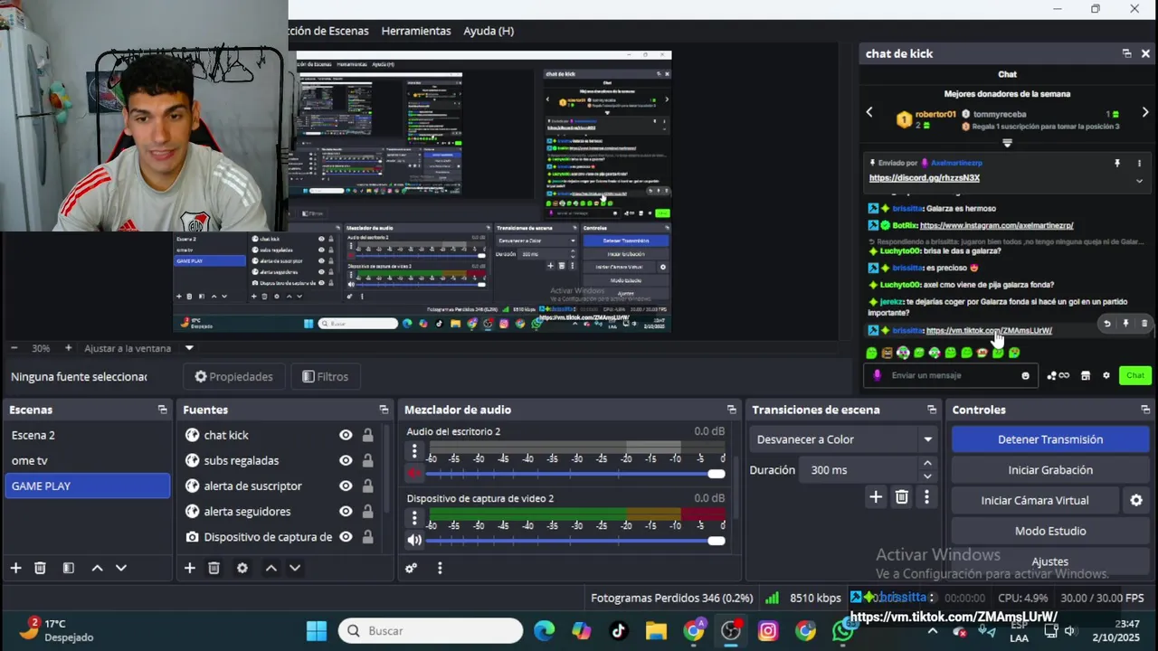The image size is (1158, 651).
Task: Remove scene transition with trash icon
Action: pos(901,496)
